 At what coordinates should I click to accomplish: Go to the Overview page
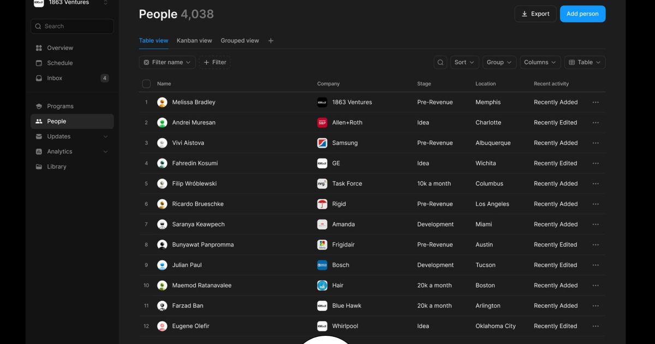[58, 48]
